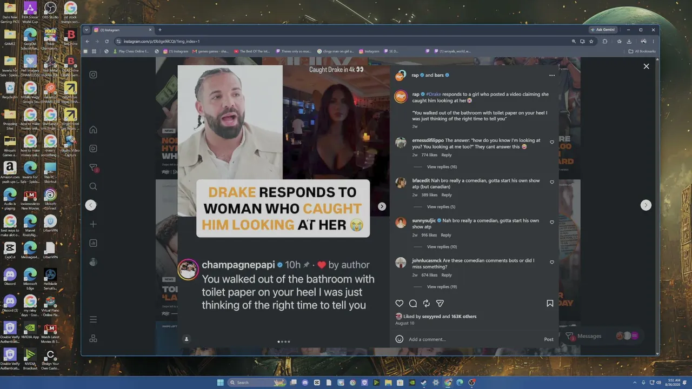This screenshot has width=692, height=389.
Task: Go to the next post in feed
Action: point(646,205)
